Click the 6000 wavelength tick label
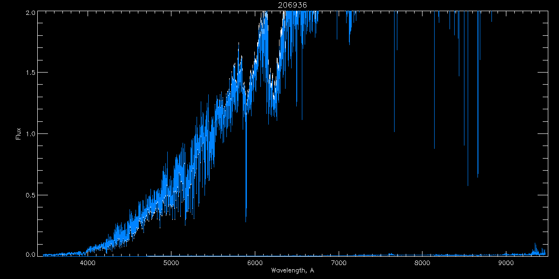This screenshot has height=279, width=559. point(255,263)
